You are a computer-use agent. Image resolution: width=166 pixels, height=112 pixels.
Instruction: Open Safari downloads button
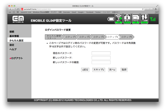156,9
